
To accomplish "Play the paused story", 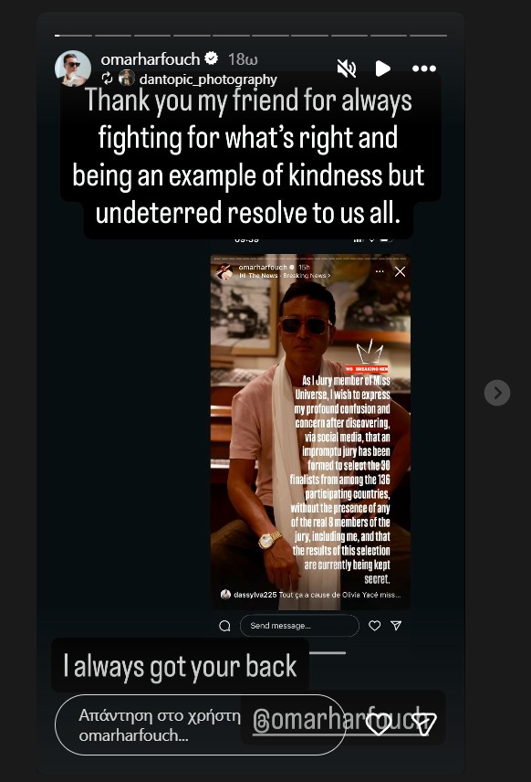I will (382, 69).
